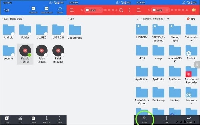Toggle selection circle on security folder
This screenshot has width=200, height=125.
pyautogui.click(x=13, y=55)
